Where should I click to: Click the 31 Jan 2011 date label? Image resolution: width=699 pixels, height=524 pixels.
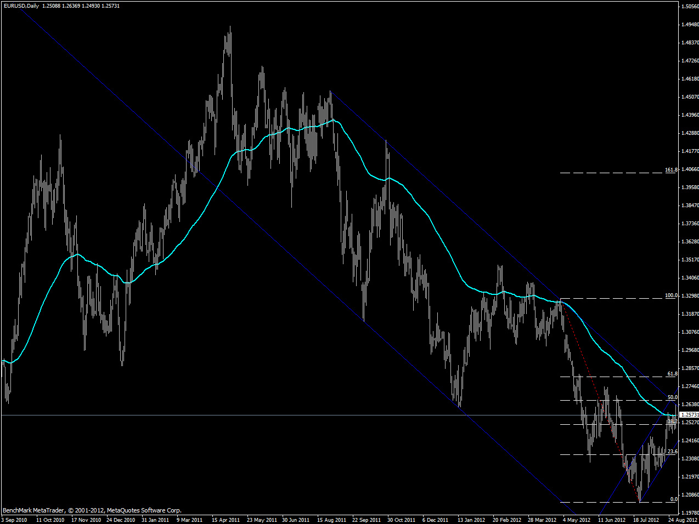coord(155,520)
